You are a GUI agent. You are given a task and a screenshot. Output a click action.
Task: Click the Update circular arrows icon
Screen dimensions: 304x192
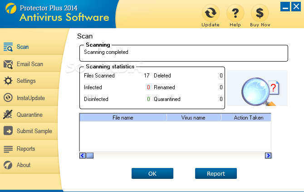pos(211,13)
